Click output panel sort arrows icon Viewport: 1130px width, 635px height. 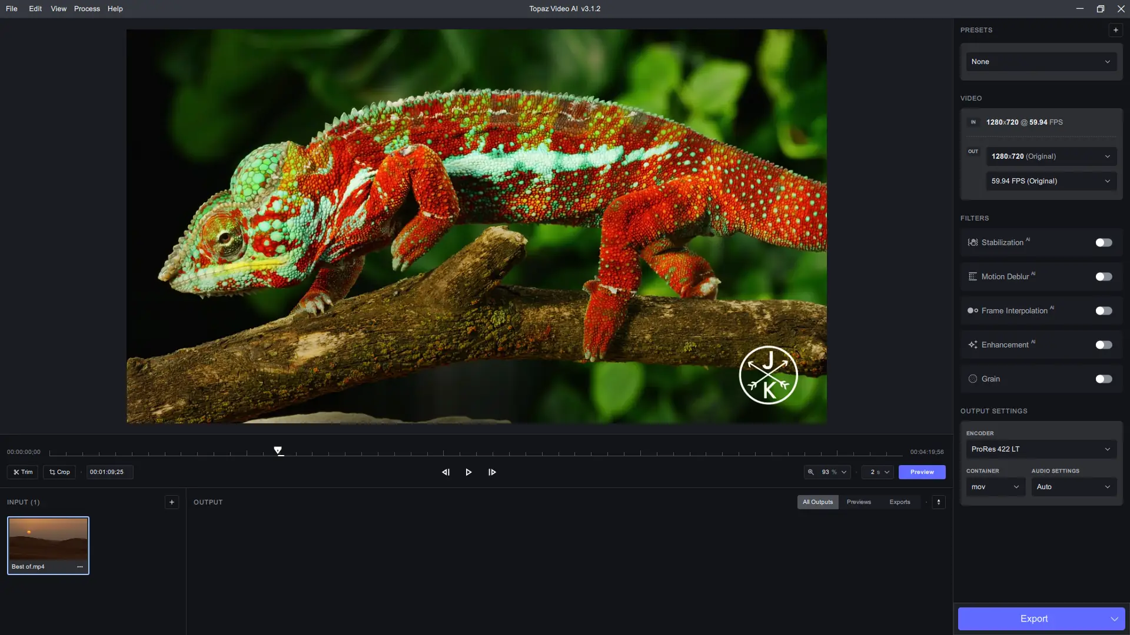click(939, 502)
